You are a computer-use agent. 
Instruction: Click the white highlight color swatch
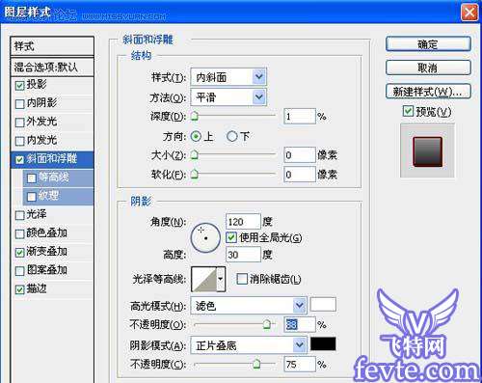[x=323, y=305]
